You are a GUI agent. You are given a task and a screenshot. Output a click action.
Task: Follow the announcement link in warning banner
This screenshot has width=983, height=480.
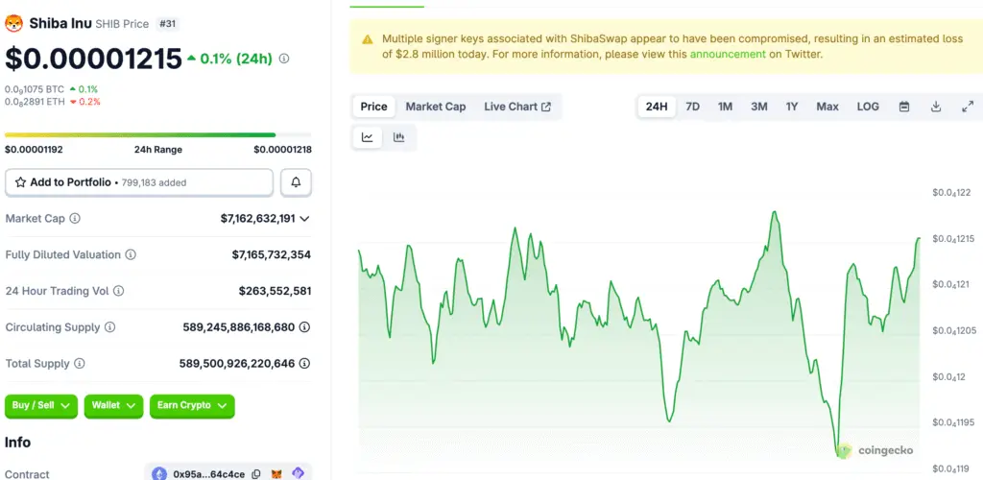click(x=728, y=54)
